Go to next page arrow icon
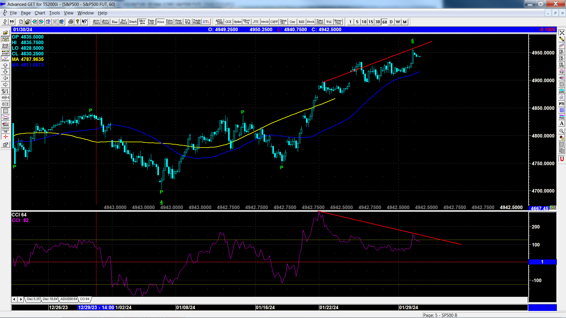Screen dimensions: 566x318 [x=41, y=22]
